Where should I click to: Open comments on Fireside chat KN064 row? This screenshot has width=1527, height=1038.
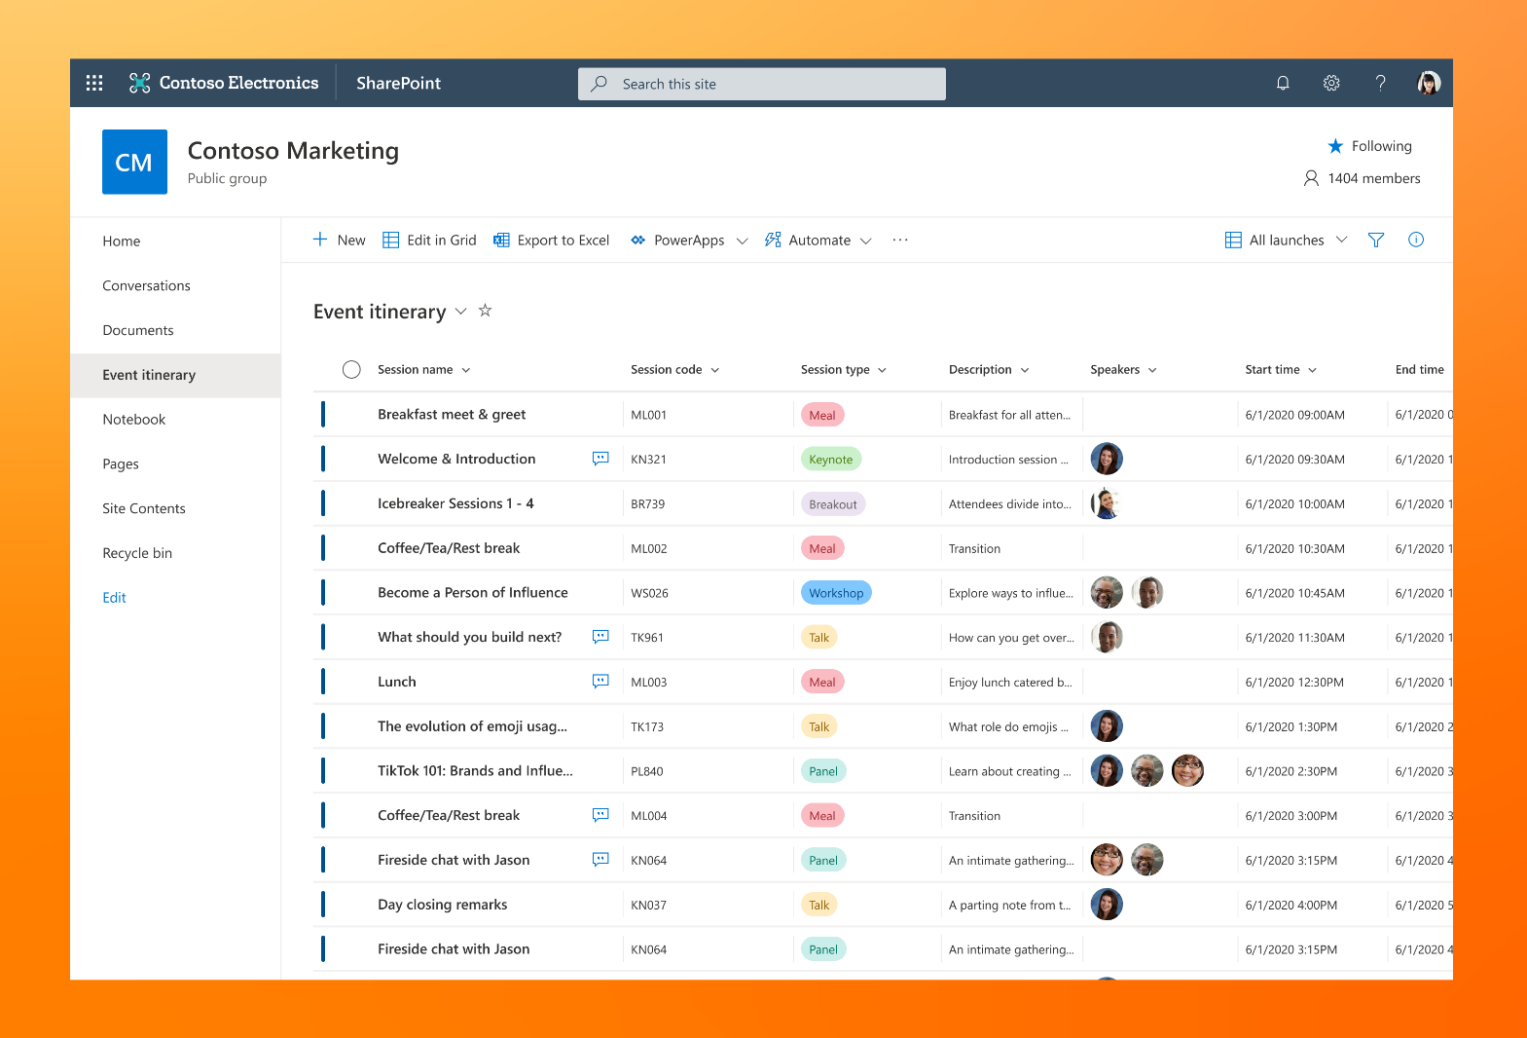point(600,860)
